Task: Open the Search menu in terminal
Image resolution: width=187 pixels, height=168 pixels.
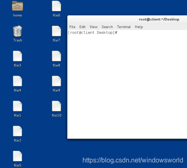Action: tap(107, 27)
